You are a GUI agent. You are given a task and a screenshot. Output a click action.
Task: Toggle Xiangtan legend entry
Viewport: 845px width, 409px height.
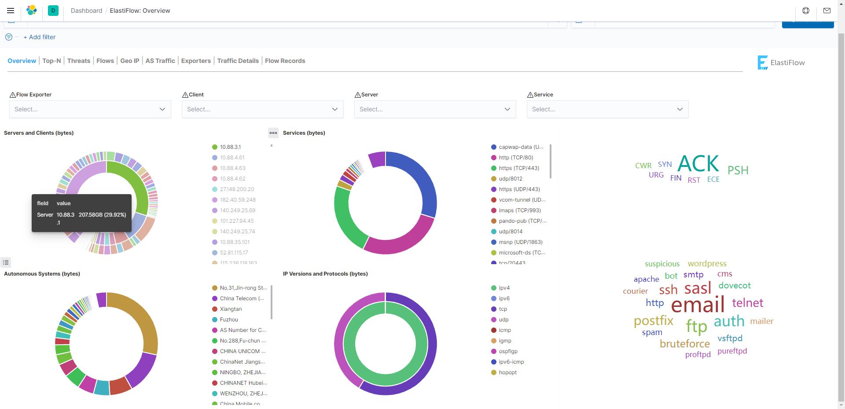pos(227,309)
